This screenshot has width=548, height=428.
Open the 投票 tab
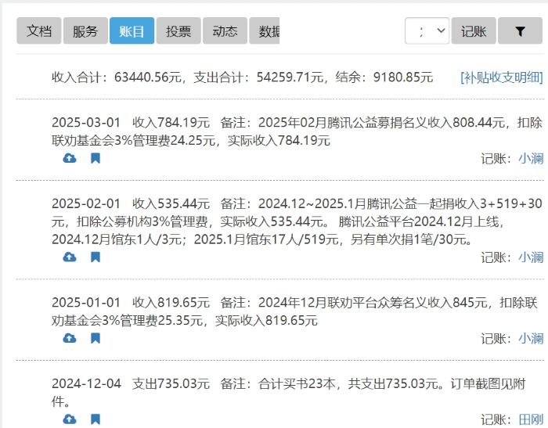(x=178, y=31)
